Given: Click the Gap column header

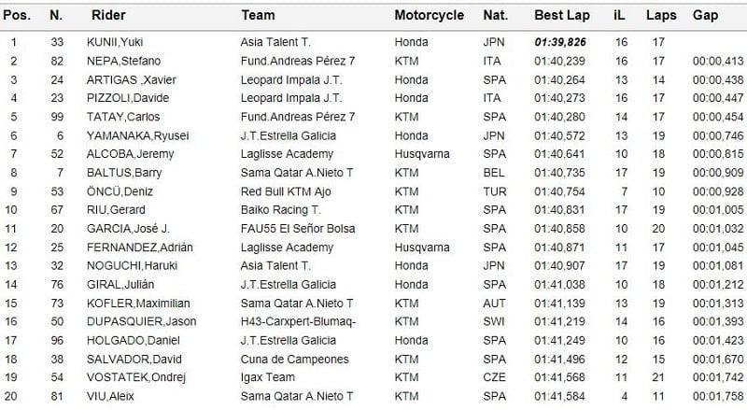Looking at the screenshot, I should pos(705,16).
